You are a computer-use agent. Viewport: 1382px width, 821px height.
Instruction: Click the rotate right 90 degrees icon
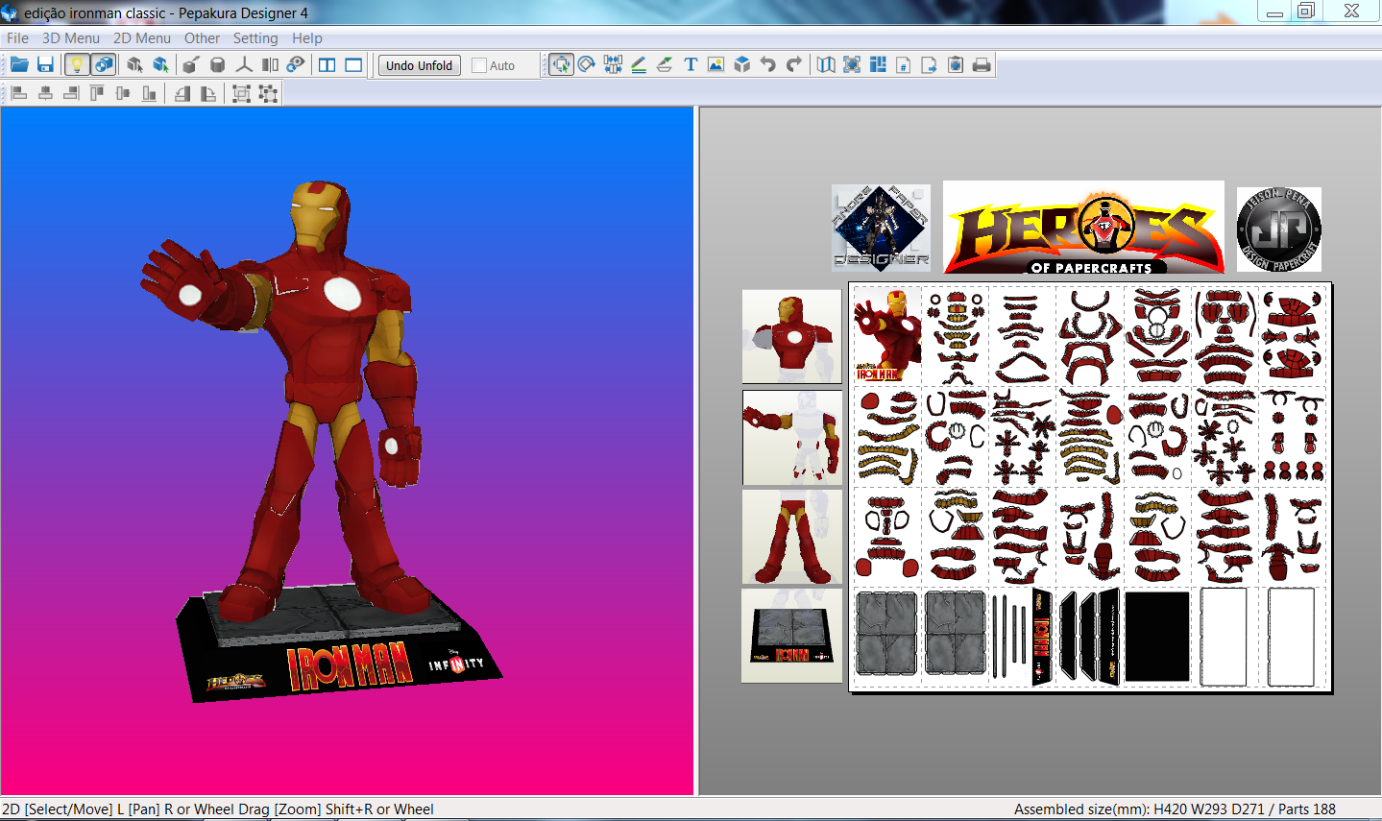[x=207, y=93]
